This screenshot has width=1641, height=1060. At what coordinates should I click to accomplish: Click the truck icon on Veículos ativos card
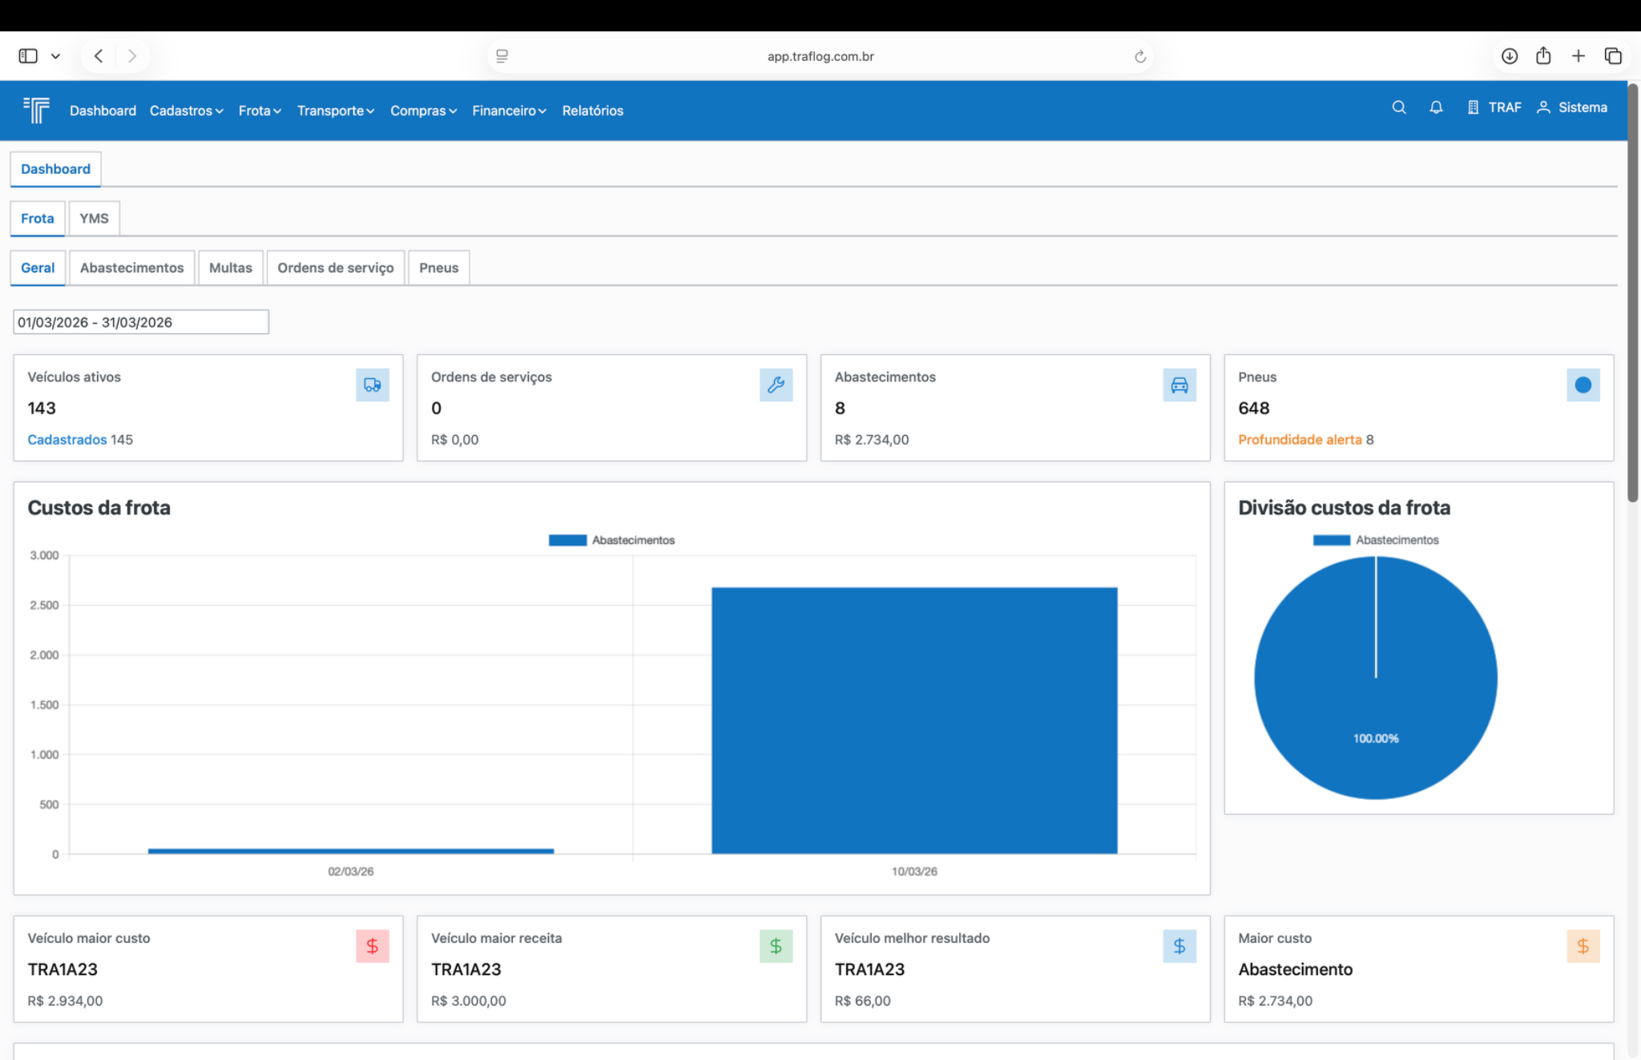pyautogui.click(x=373, y=385)
